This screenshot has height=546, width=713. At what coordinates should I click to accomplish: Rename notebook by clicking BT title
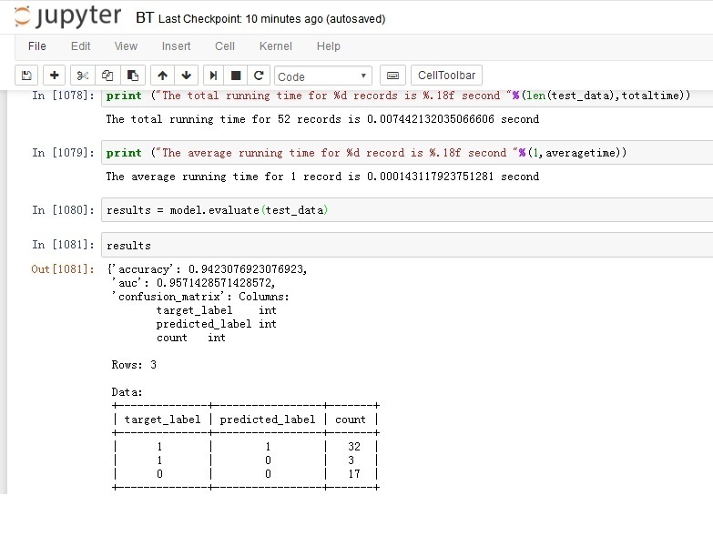pos(144,18)
